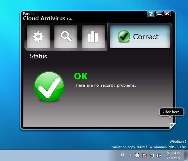This screenshot has height=161, width=188.
Task: Open the clock showing 8:31 AM
Action: 173,155
